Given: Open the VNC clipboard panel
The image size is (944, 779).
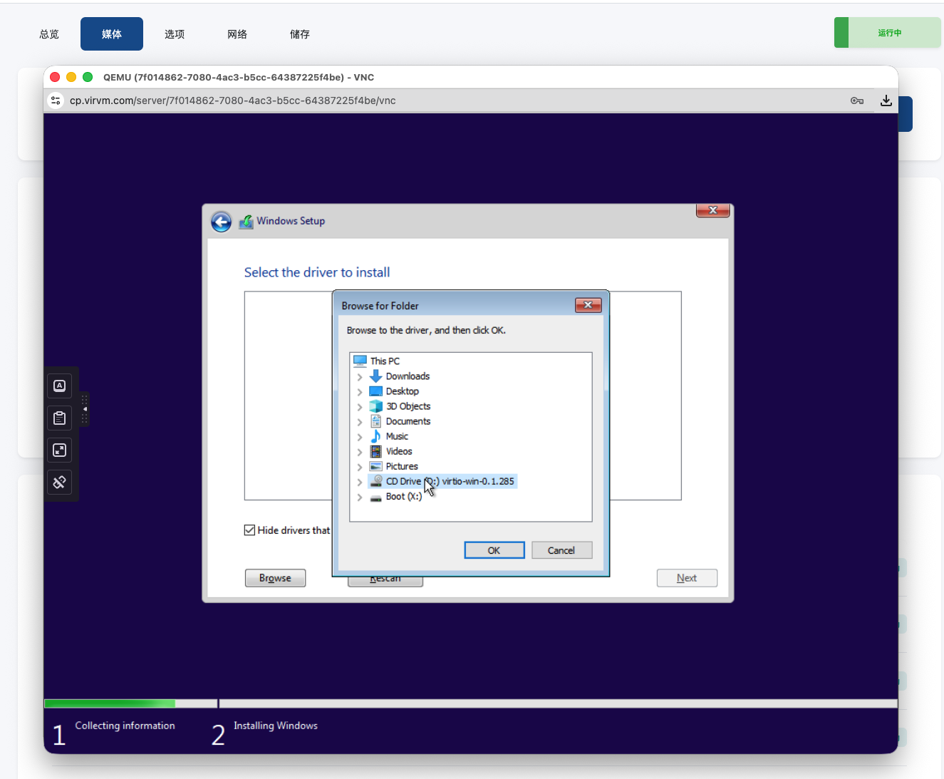Looking at the screenshot, I should pyautogui.click(x=60, y=418).
